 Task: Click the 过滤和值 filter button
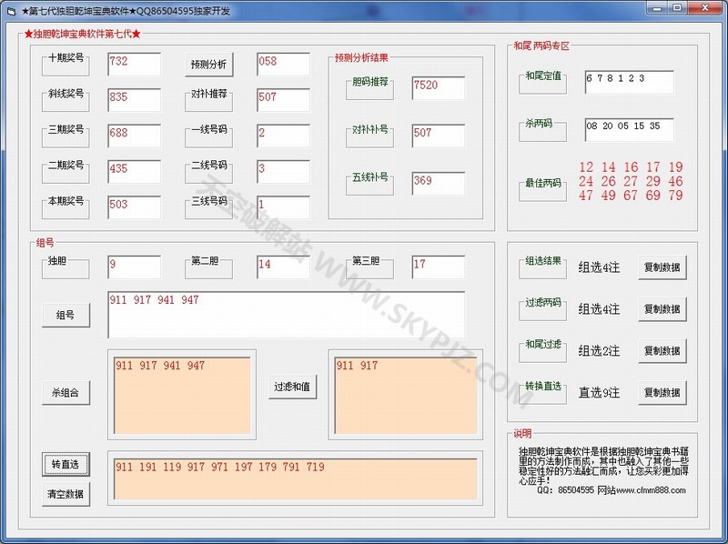point(291,387)
